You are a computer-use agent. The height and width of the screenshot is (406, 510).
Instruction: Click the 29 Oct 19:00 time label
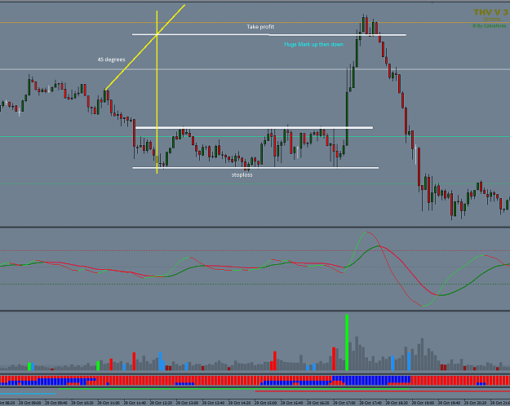click(424, 403)
